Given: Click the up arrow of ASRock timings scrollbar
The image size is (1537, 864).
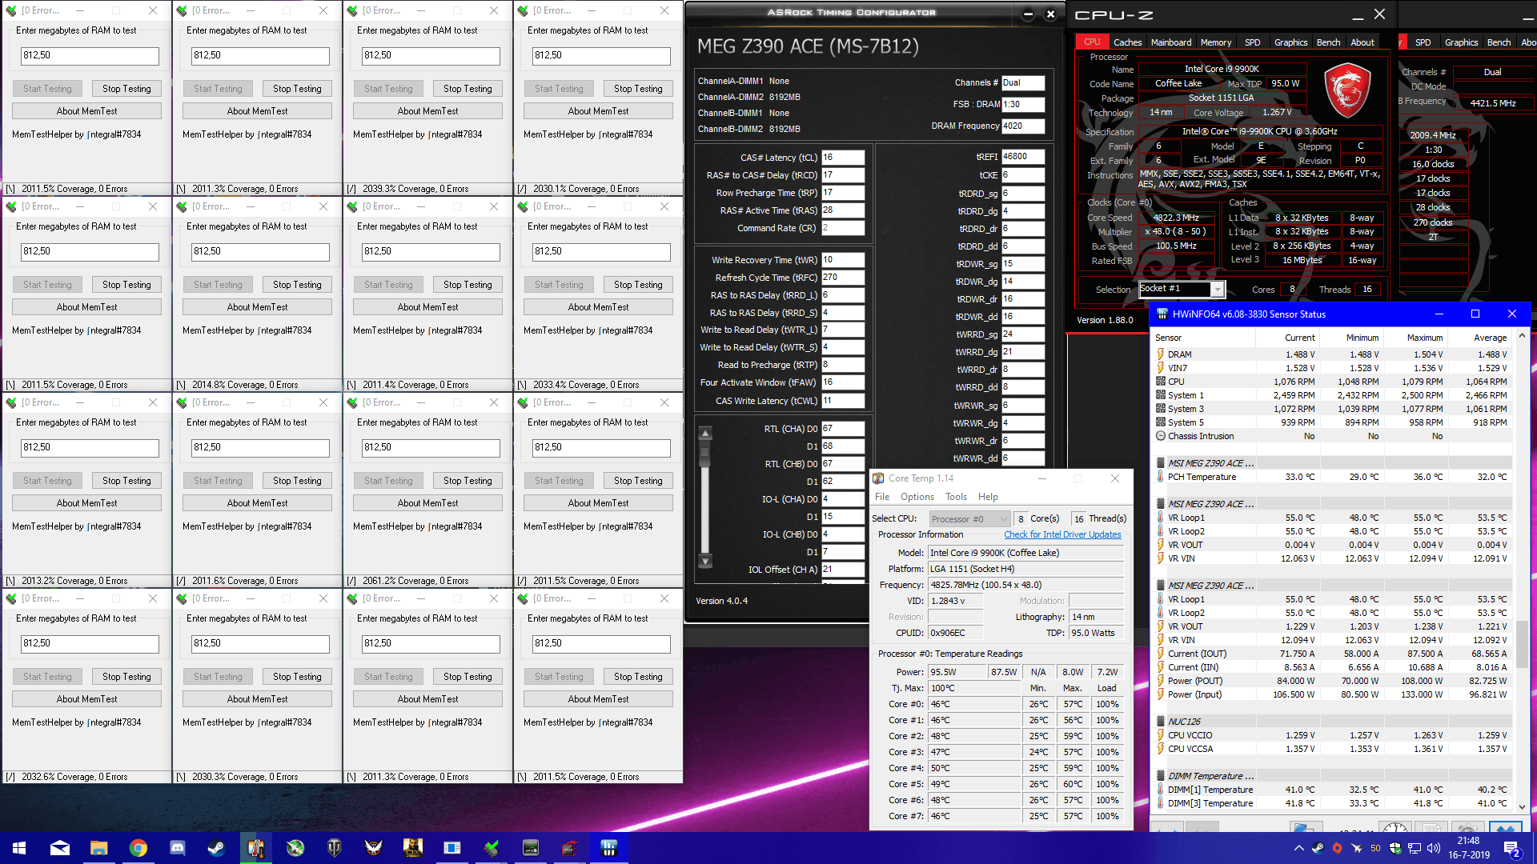Looking at the screenshot, I should (705, 433).
